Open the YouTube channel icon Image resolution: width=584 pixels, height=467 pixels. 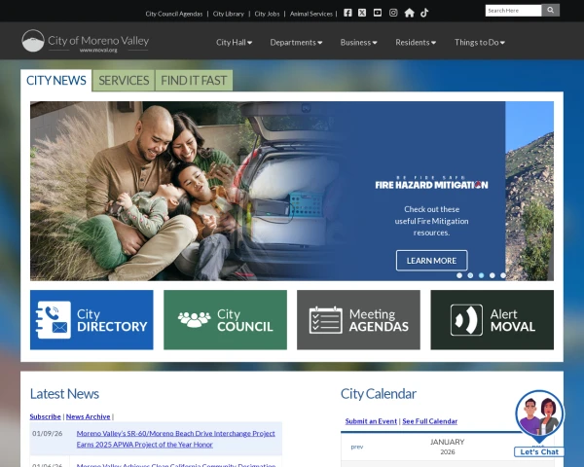coord(378,13)
